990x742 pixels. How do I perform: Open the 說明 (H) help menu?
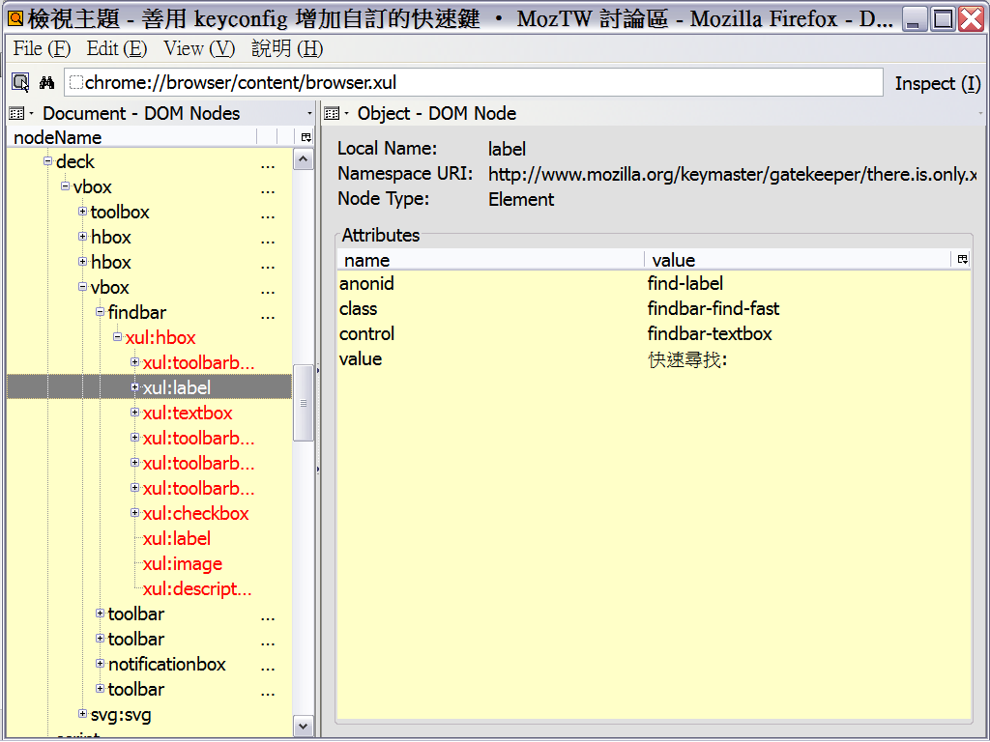(287, 48)
